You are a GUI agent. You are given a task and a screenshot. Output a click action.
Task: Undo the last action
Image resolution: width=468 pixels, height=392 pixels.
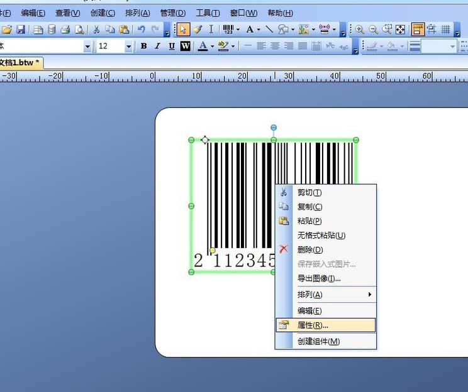tap(141, 30)
